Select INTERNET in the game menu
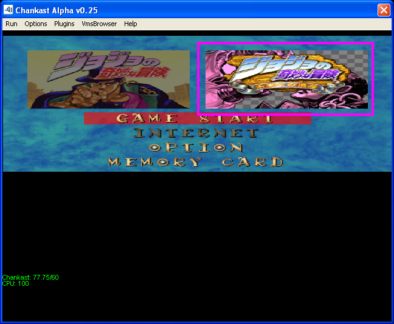The width and height of the screenshot is (394, 324). coord(196,133)
